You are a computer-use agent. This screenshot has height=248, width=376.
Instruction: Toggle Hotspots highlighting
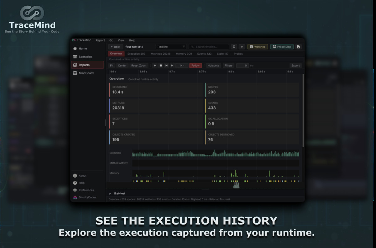point(213,65)
